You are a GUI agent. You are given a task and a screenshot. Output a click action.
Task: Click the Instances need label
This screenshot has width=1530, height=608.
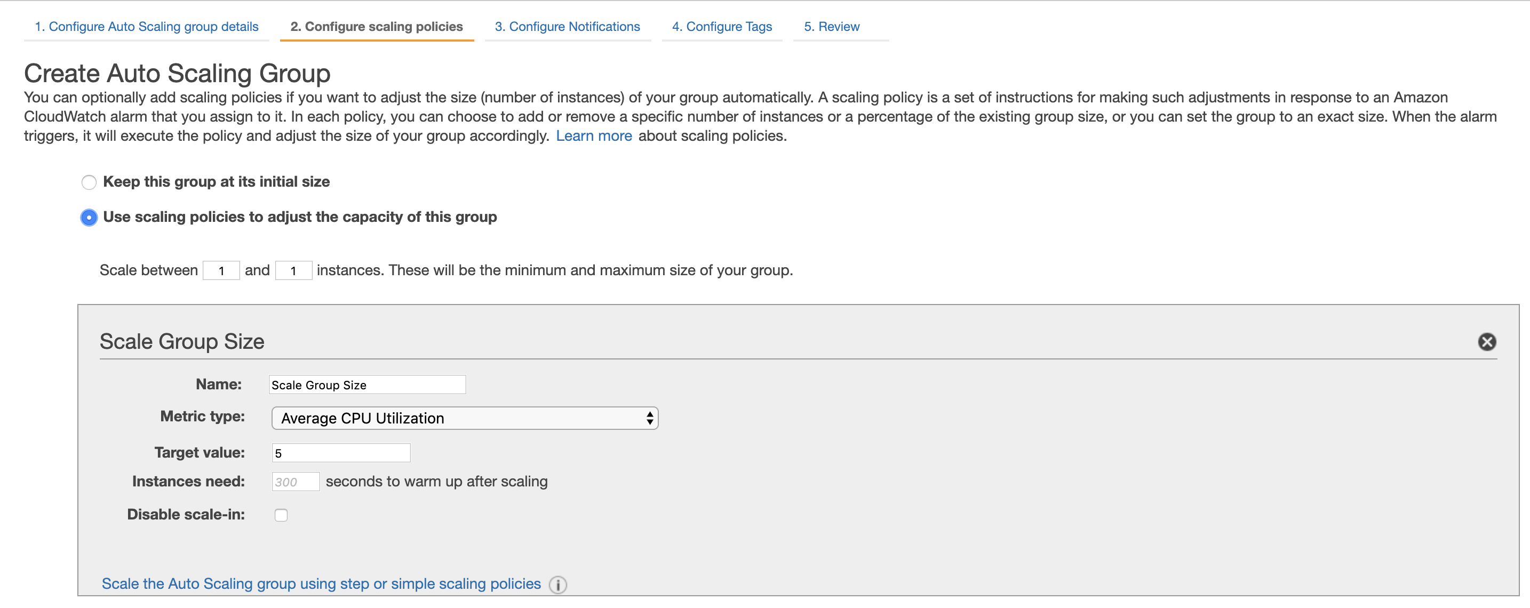coord(188,481)
